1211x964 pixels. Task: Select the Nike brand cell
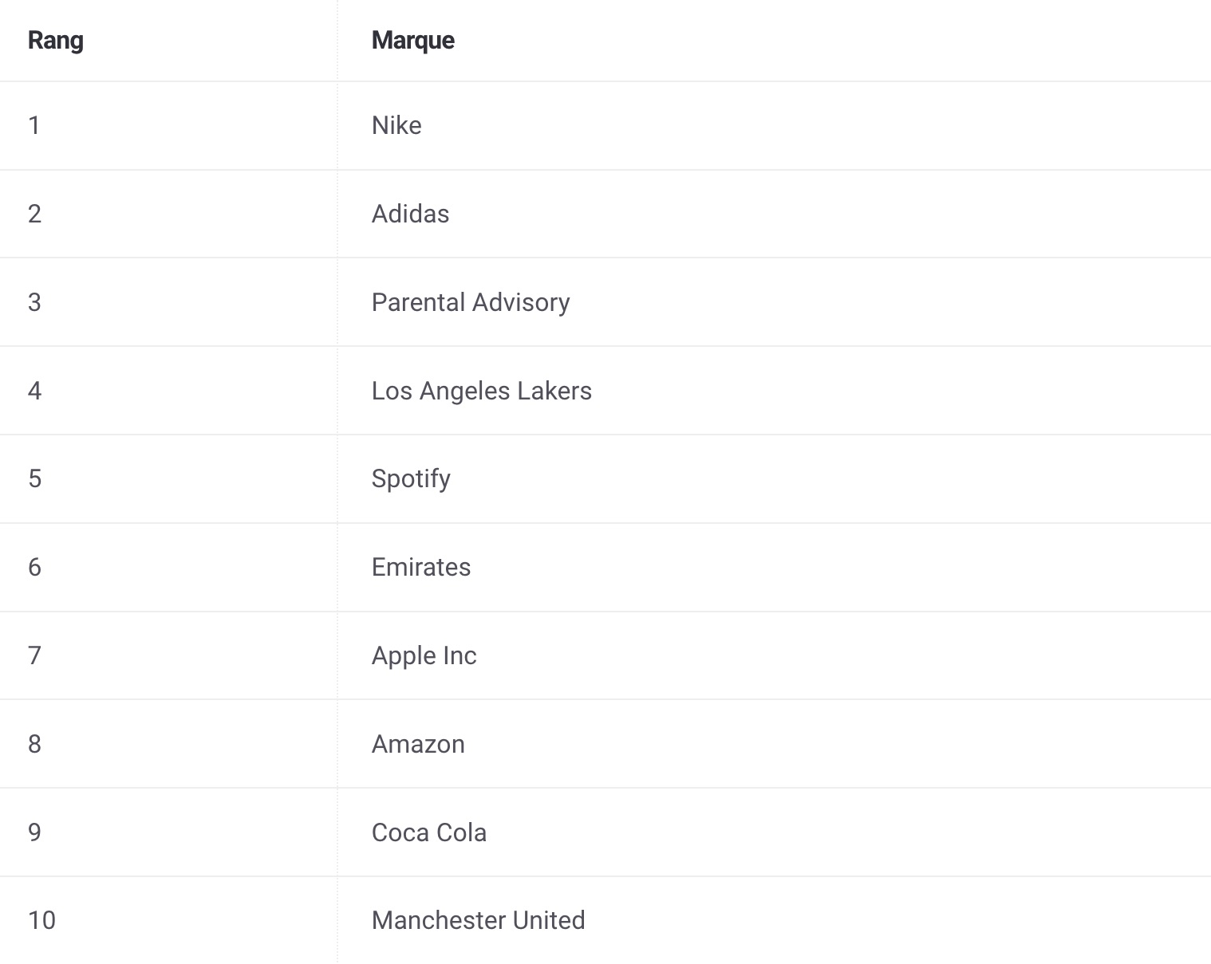396,125
